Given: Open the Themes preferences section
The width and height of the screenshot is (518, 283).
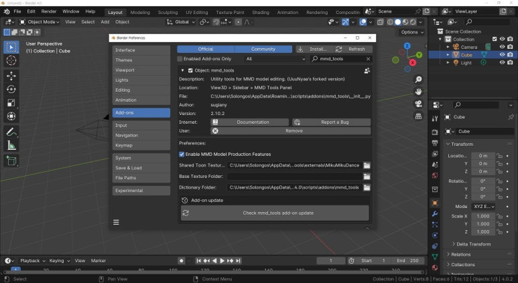Looking at the screenshot, I should (x=141, y=60).
